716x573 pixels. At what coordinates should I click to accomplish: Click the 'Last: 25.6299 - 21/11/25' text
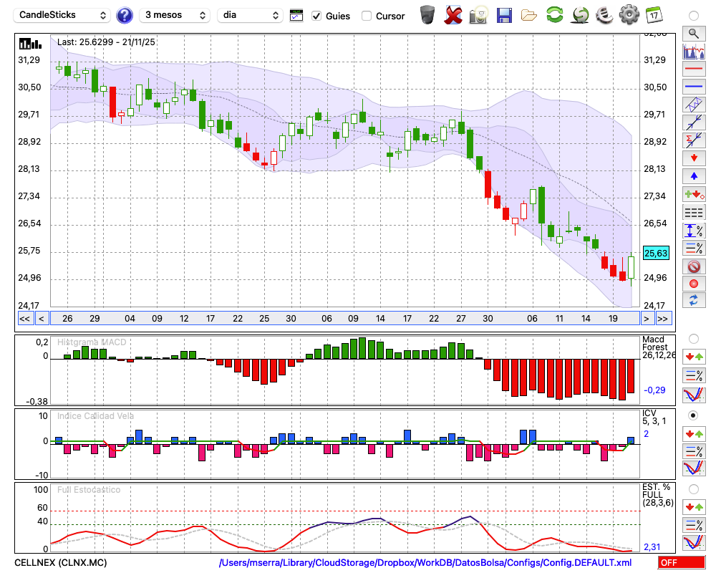106,42
